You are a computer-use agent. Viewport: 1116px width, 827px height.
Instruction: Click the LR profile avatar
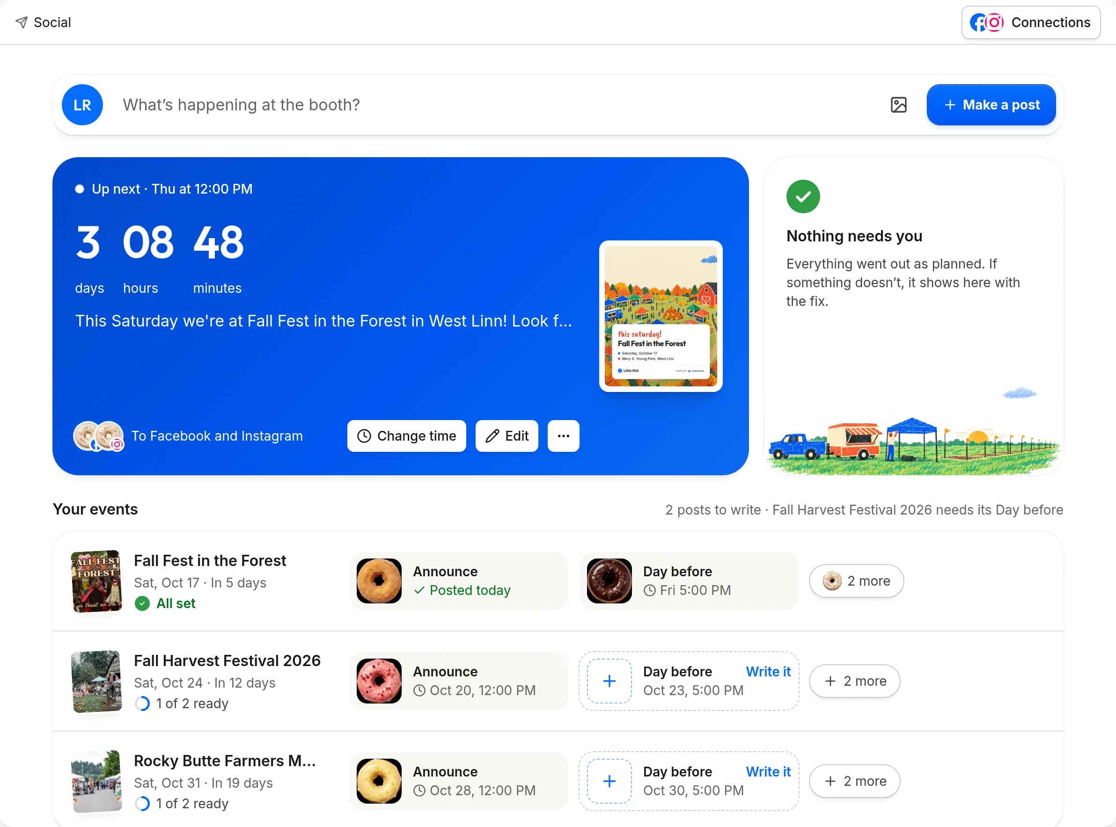click(x=82, y=105)
